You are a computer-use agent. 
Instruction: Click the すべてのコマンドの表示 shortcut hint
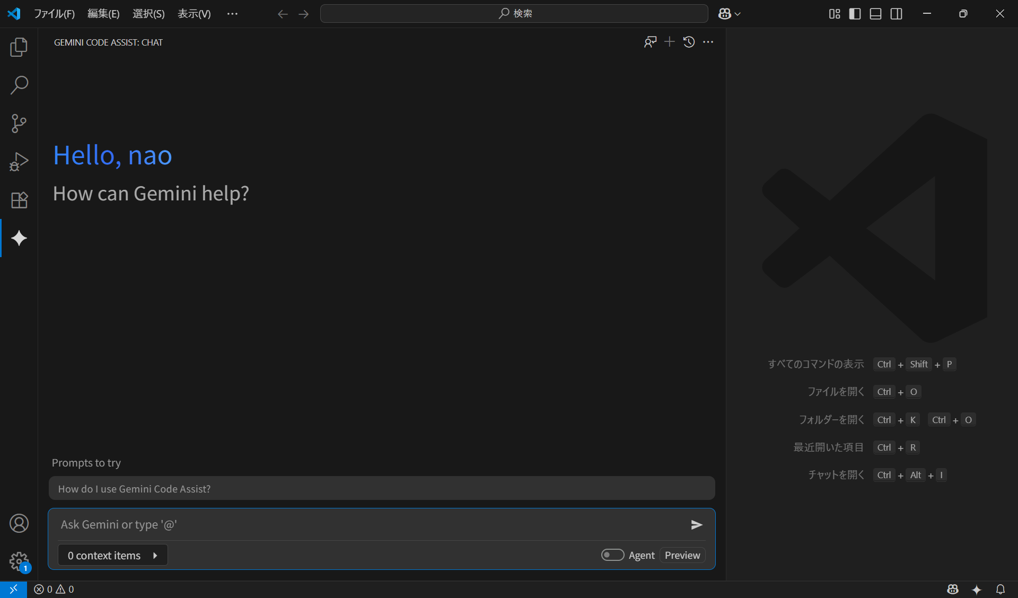pyautogui.click(x=815, y=364)
